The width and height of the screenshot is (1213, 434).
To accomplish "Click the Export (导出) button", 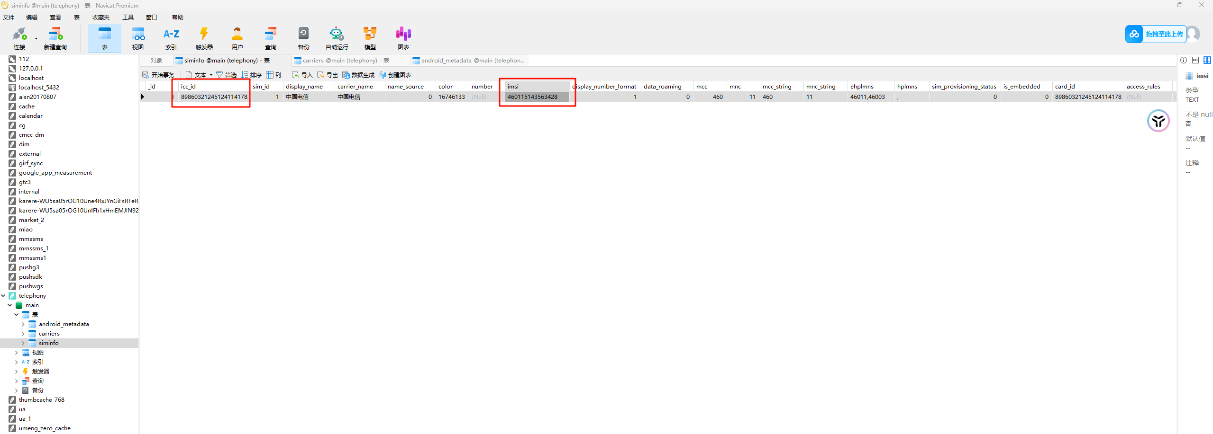I will point(328,75).
